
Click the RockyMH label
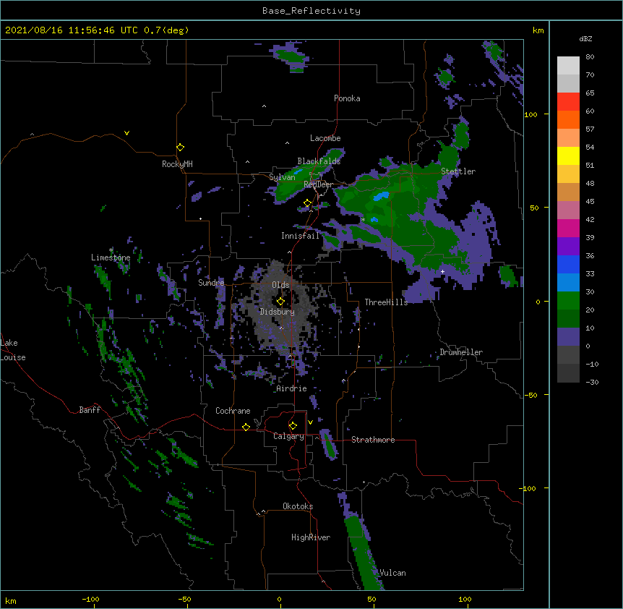177,164
